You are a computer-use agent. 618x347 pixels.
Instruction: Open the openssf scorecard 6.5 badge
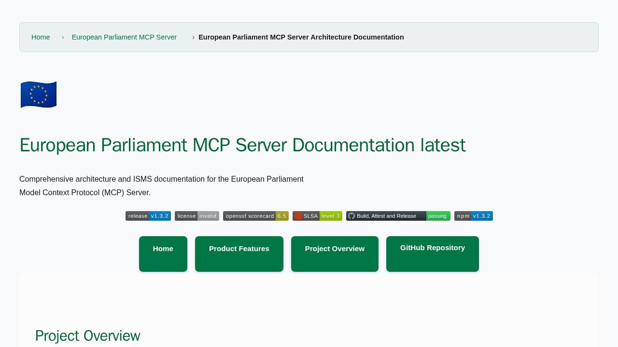(256, 216)
